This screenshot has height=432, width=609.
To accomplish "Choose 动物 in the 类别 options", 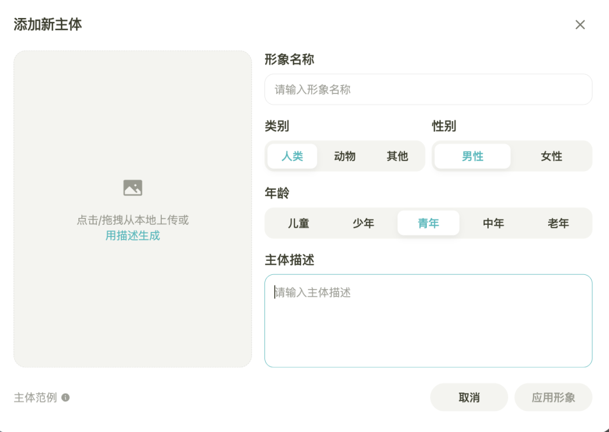I will (345, 157).
